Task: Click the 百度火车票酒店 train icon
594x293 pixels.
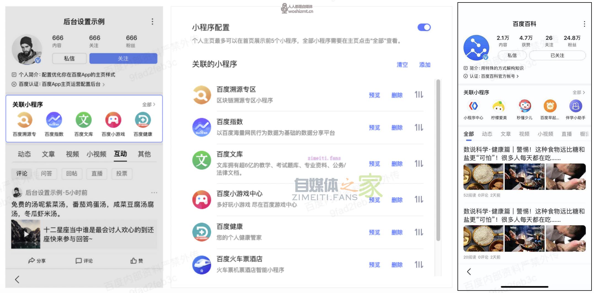Action: pos(202,265)
